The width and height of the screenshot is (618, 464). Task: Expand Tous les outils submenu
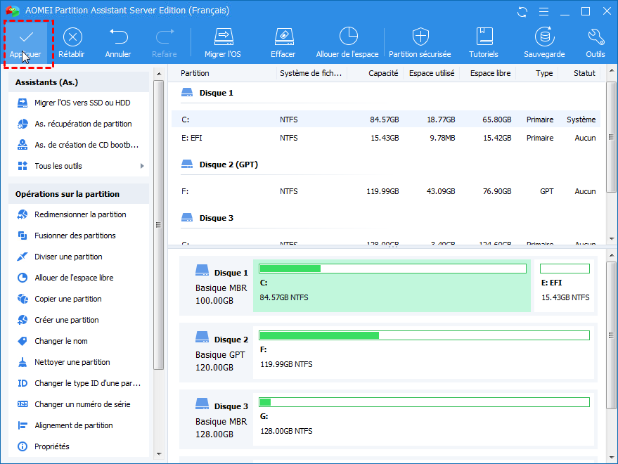(x=79, y=166)
